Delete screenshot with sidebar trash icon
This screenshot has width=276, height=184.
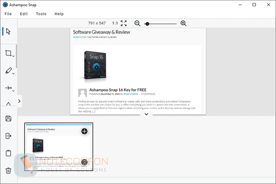coord(8,171)
